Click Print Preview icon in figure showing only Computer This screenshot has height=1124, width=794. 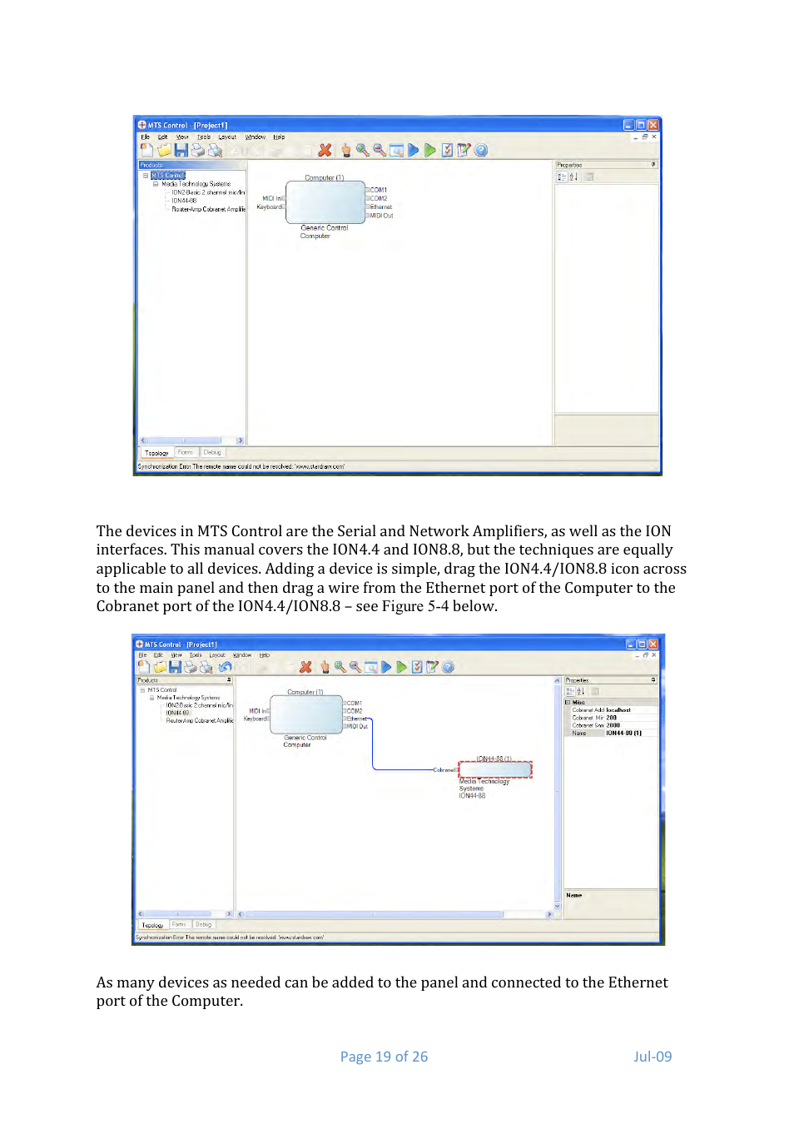click(x=215, y=150)
